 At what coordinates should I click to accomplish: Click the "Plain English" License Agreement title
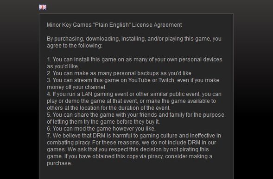(114, 25)
